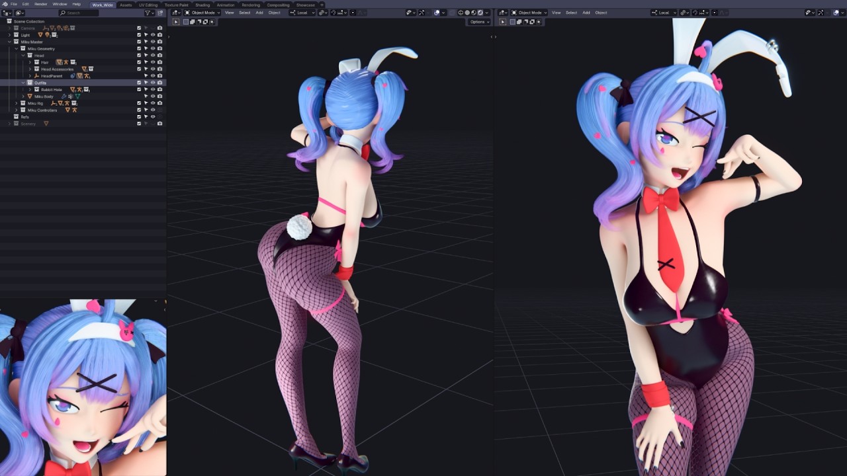847x476 pixels.
Task: Toggle proportional editing in middle viewport
Action: tap(353, 13)
